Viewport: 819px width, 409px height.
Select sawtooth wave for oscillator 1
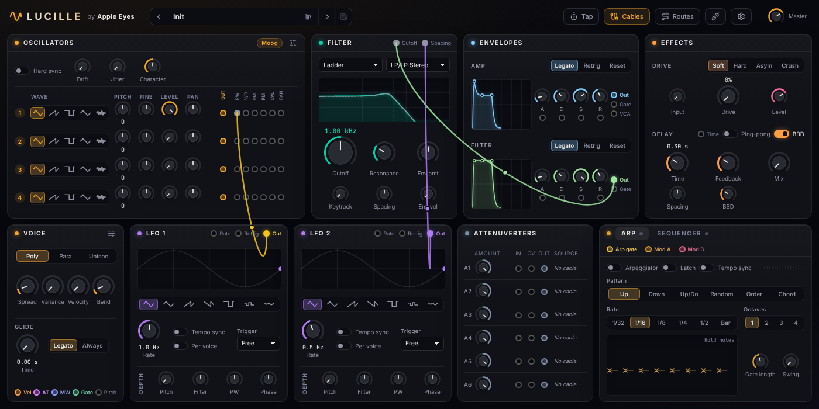click(54, 113)
